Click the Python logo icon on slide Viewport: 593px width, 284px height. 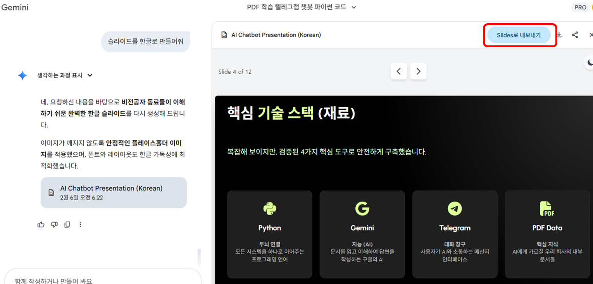[x=270, y=209]
